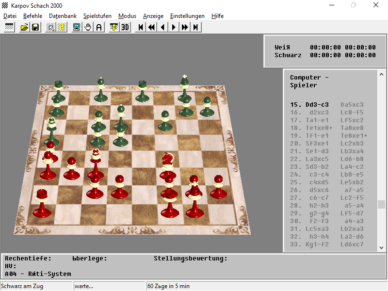Jump to the last move of game
388x291 pixels.
pos(196,27)
